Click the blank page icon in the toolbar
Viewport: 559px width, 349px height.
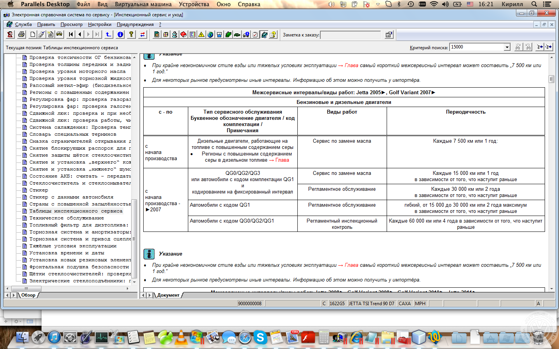[x=33, y=35]
